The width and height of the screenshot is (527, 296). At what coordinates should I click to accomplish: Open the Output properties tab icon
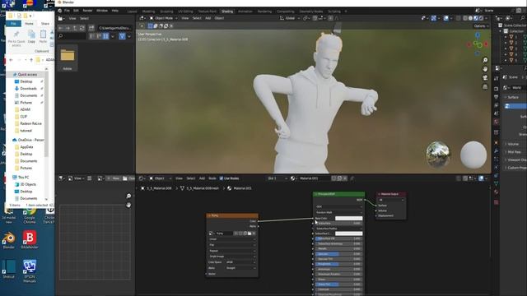pos(497,97)
